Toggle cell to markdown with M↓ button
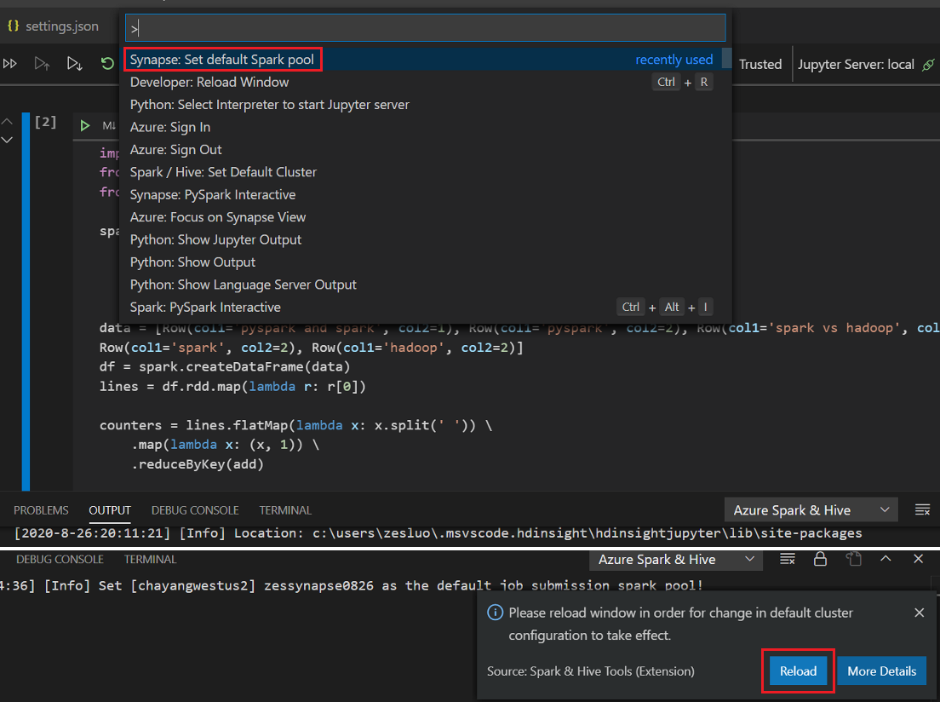The width and height of the screenshot is (940, 702). (x=109, y=126)
